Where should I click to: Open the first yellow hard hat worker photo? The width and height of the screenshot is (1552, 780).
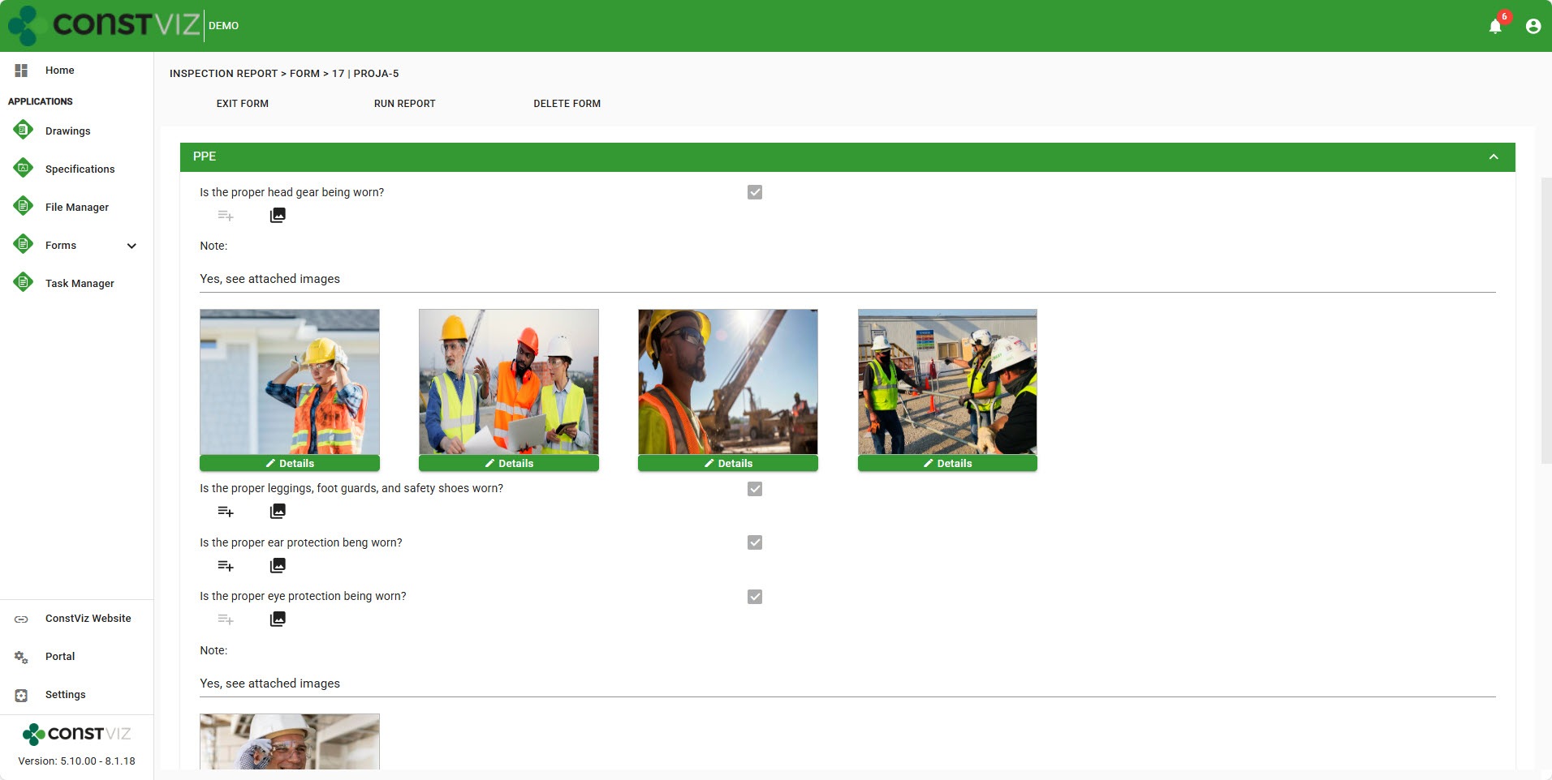pyautogui.click(x=290, y=381)
